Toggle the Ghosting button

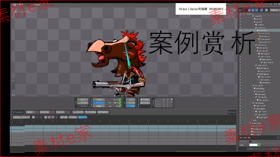click(x=90, y=112)
